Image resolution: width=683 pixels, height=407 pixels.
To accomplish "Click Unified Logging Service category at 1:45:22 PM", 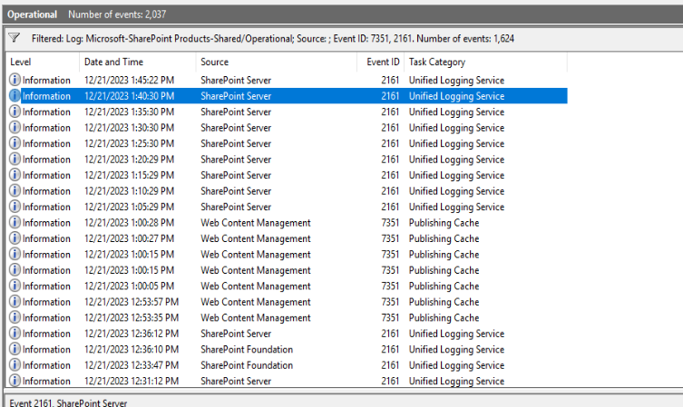I will tap(456, 80).
